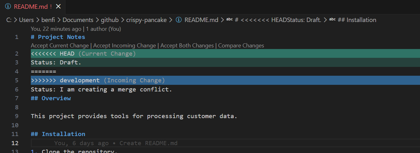Accept Current Change in merge conflict

tap(60, 46)
